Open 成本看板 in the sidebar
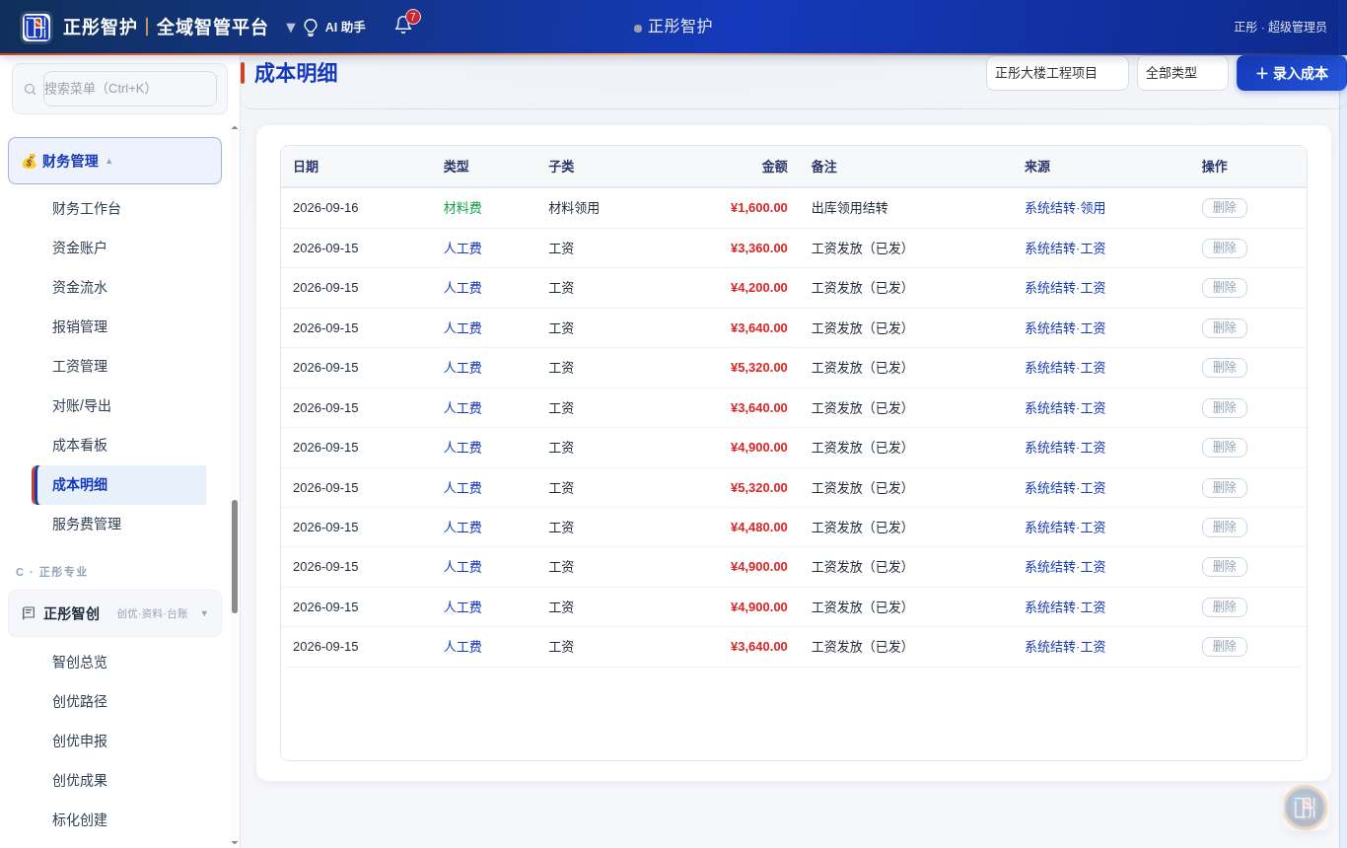 coord(80,445)
